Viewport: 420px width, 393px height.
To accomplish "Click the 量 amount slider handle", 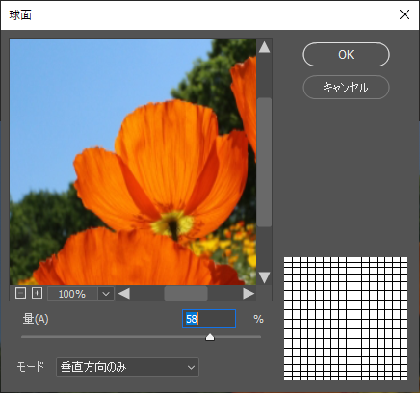I will point(210,337).
